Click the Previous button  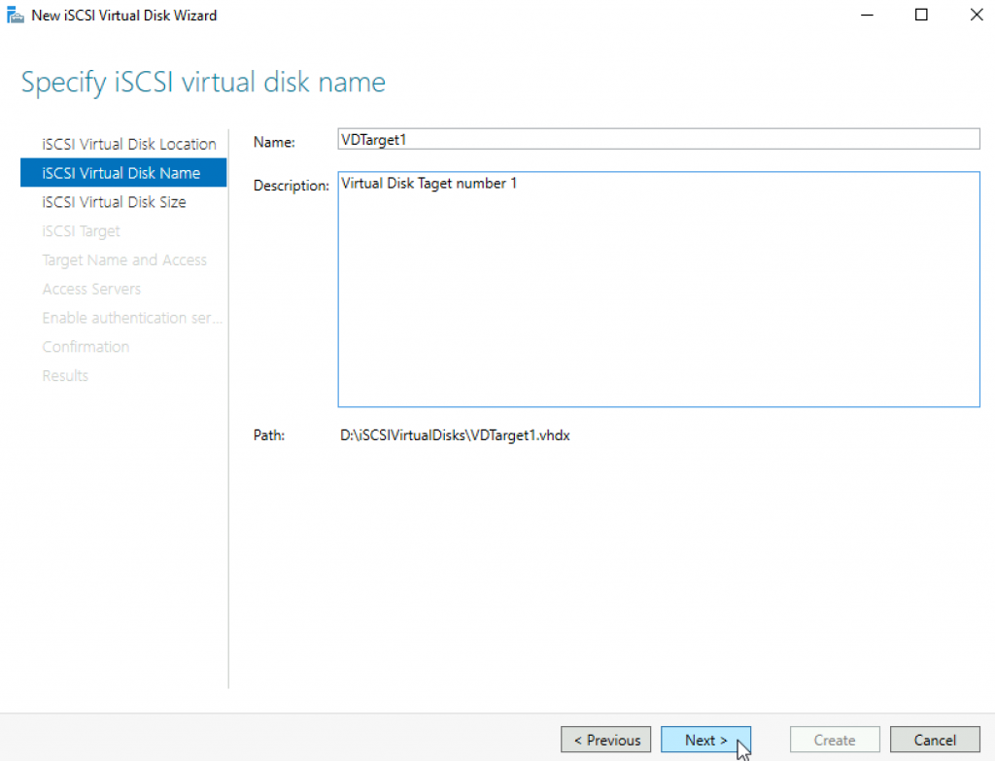coord(606,740)
